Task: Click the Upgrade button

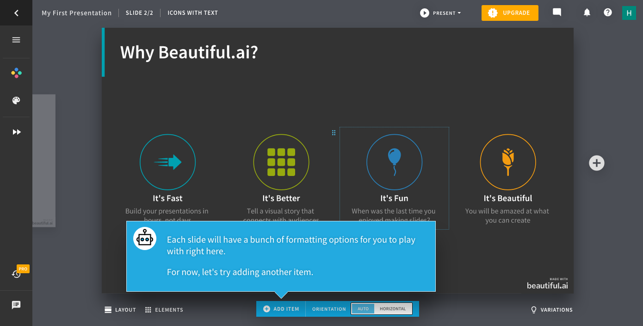Action: [x=510, y=13]
